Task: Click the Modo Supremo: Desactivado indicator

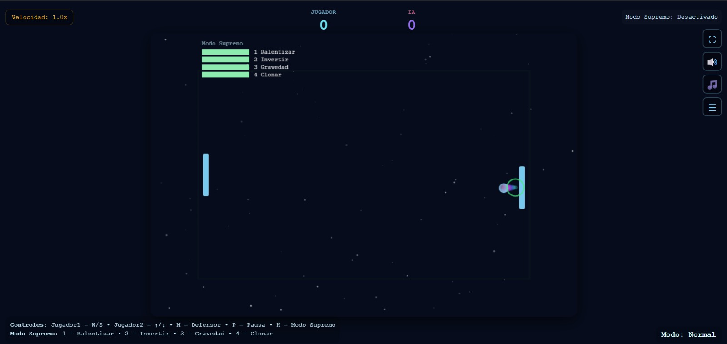Action: point(671,17)
